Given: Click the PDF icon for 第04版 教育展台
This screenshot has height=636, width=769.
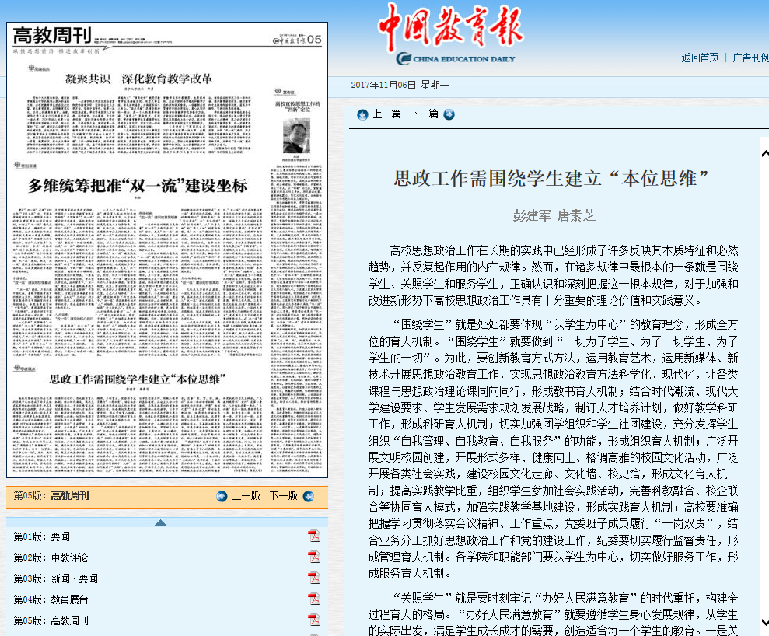Looking at the screenshot, I should tap(314, 599).
